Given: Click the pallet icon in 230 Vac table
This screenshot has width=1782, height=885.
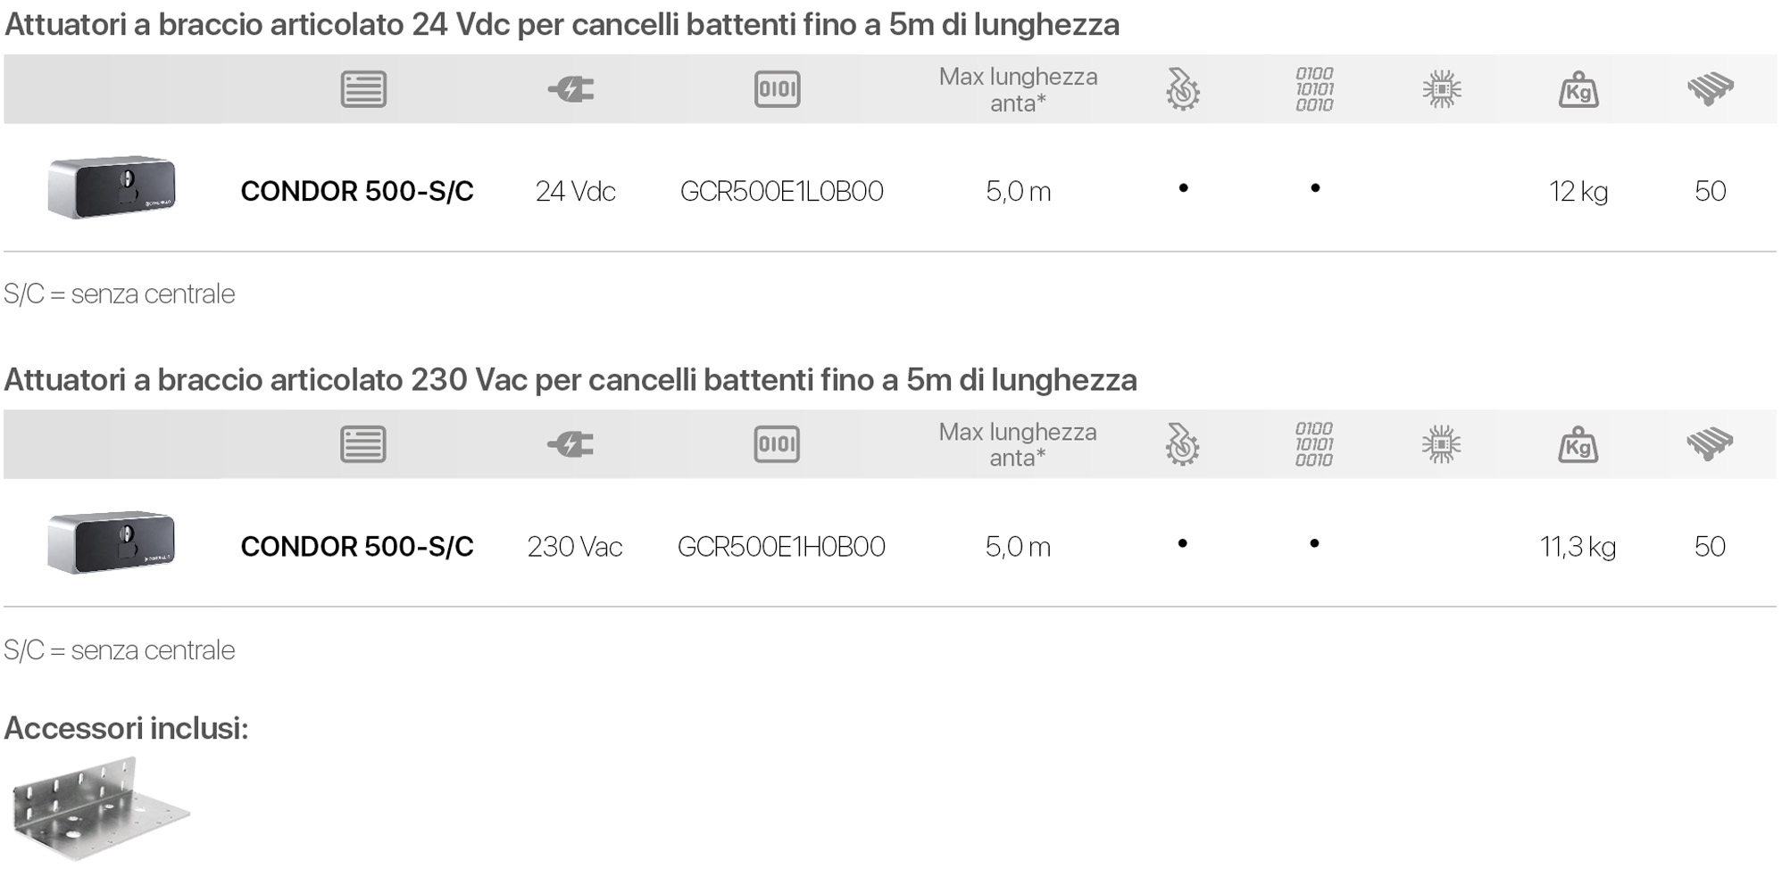Looking at the screenshot, I should pos(1710,444).
